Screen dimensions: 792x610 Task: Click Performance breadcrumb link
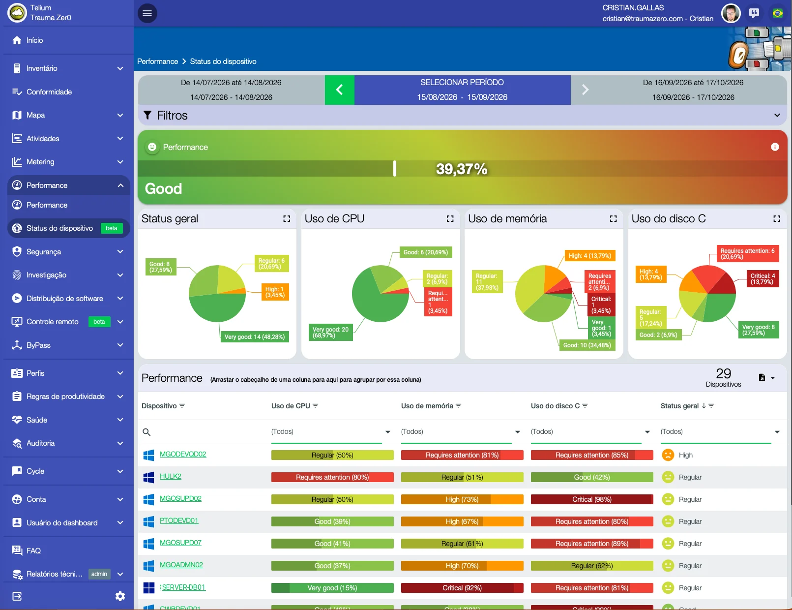(x=157, y=61)
